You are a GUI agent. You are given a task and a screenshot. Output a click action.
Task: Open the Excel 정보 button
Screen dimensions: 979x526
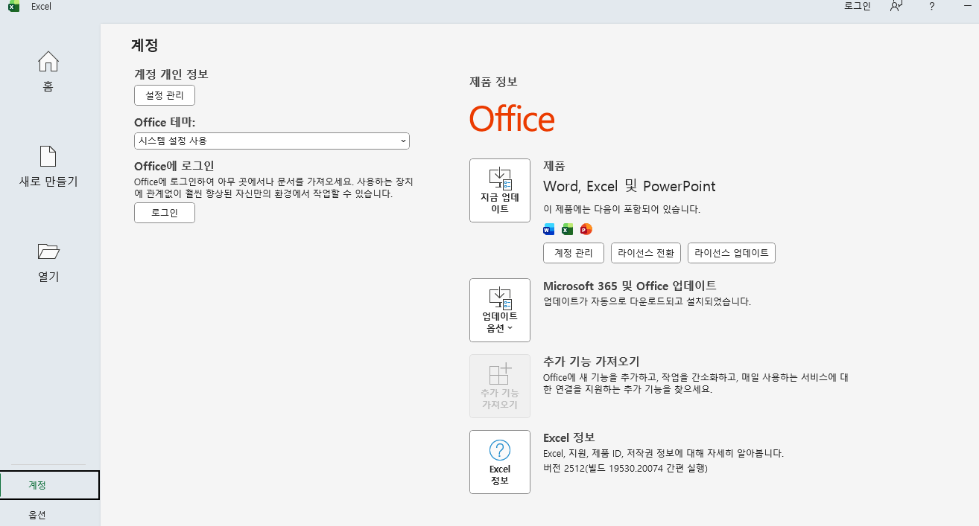500,462
